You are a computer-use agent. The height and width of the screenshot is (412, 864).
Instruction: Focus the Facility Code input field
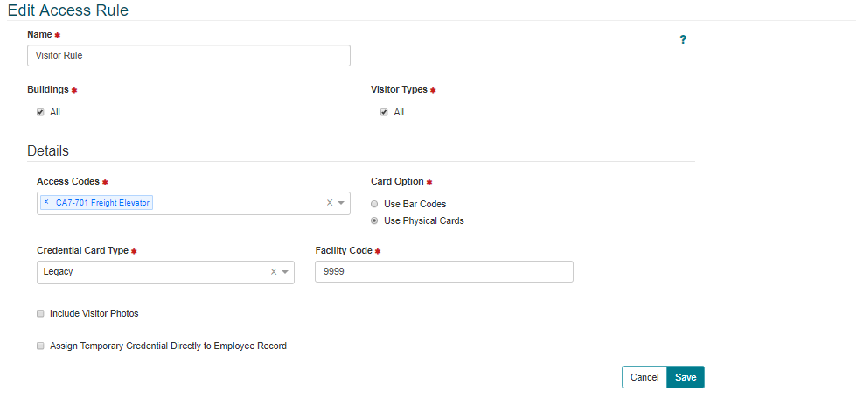pos(443,272)
